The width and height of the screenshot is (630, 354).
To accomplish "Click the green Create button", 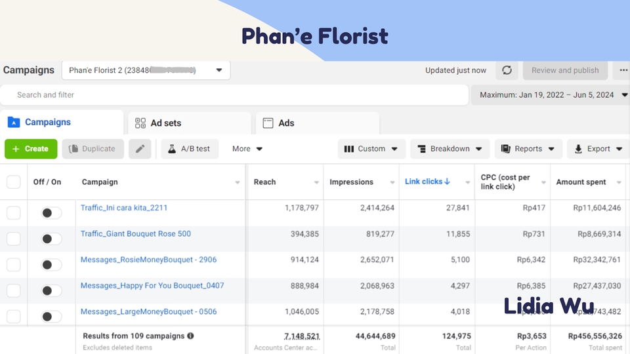I will pyautogui.click(x=31, y=149).
